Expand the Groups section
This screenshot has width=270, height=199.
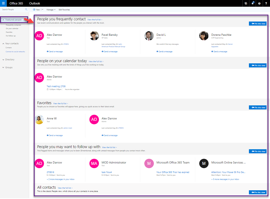9,67
